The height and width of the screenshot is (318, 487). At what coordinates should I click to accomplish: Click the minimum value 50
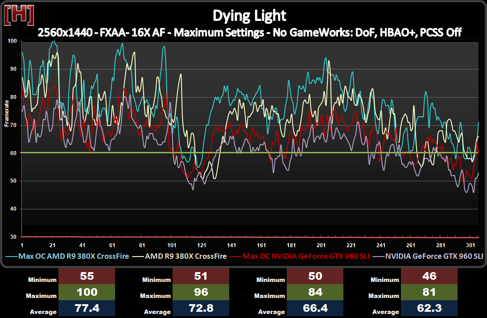(x=315, y=276)
